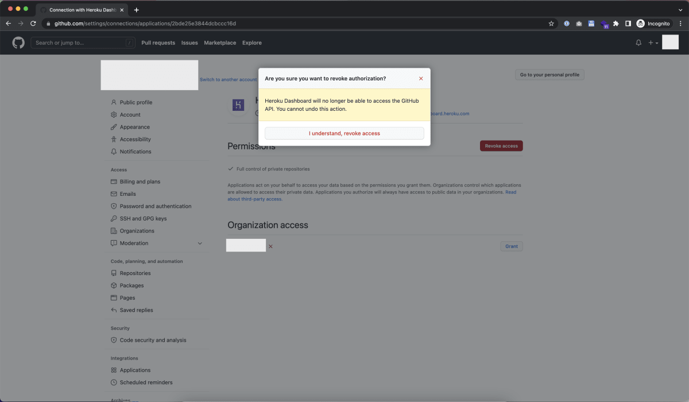
Task: Open Appearance settings
Action: pyautogui.click(x=135, y=127)
